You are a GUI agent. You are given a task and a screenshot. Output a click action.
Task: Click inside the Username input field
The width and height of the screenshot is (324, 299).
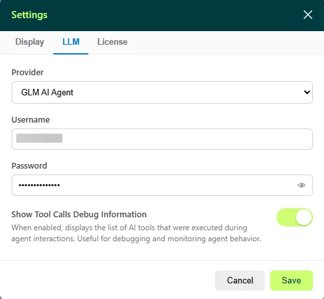pos(162,139)
